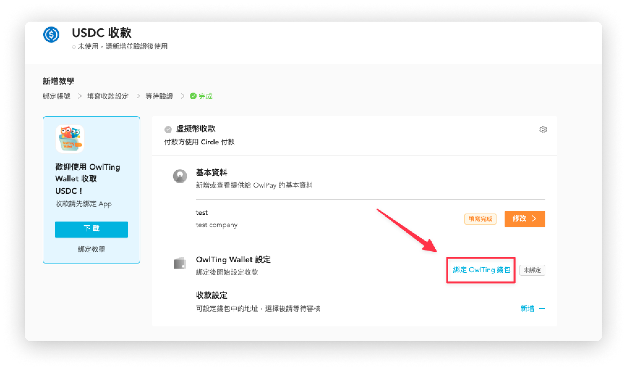
Task: Click the 可設定錢包中的地址 description text
Action: [258, 309]
